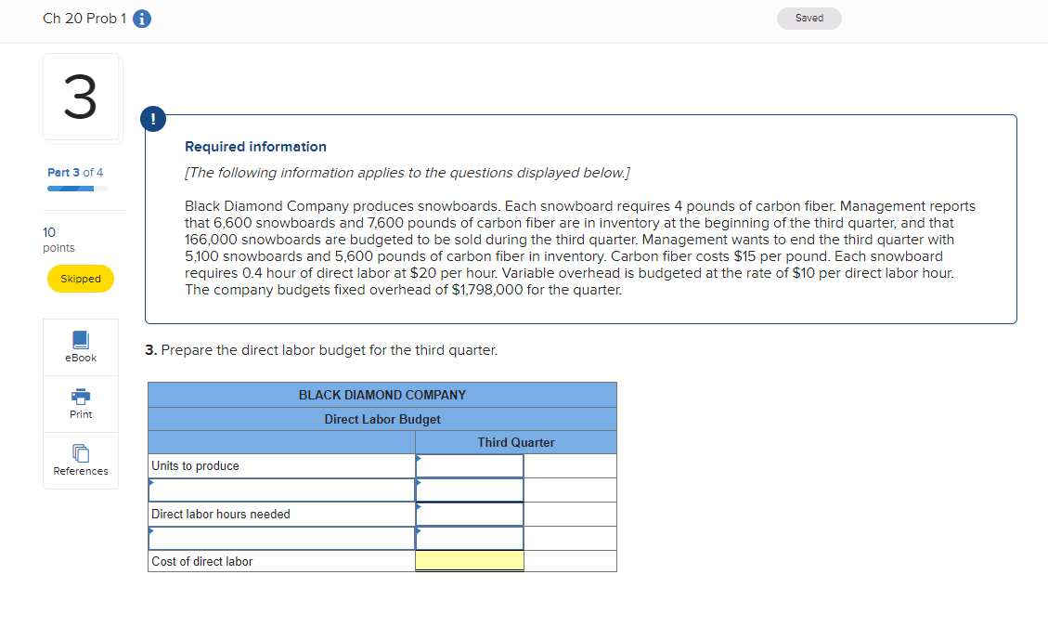Viewport: 1048px width, 640px height.
Task: Click the 10 points label
Action: [x=58, y=240]
